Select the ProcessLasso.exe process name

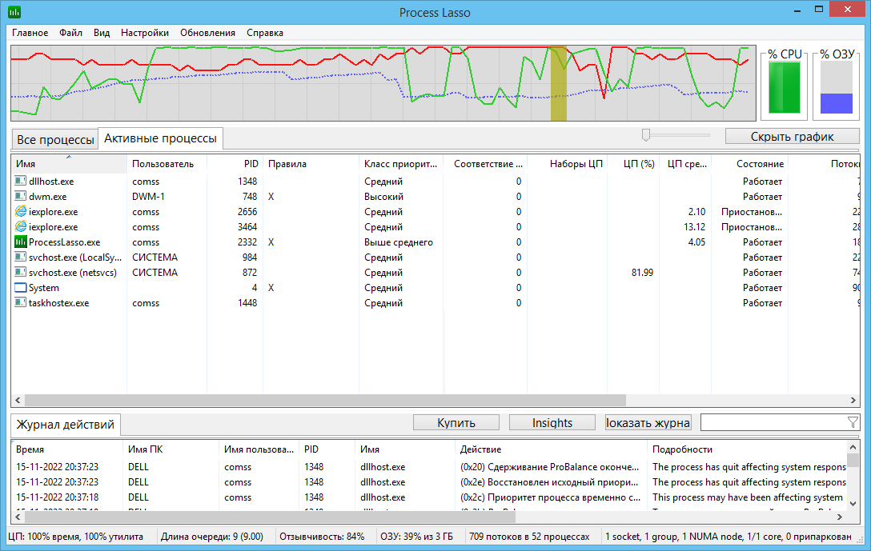[x=64, y=242]
